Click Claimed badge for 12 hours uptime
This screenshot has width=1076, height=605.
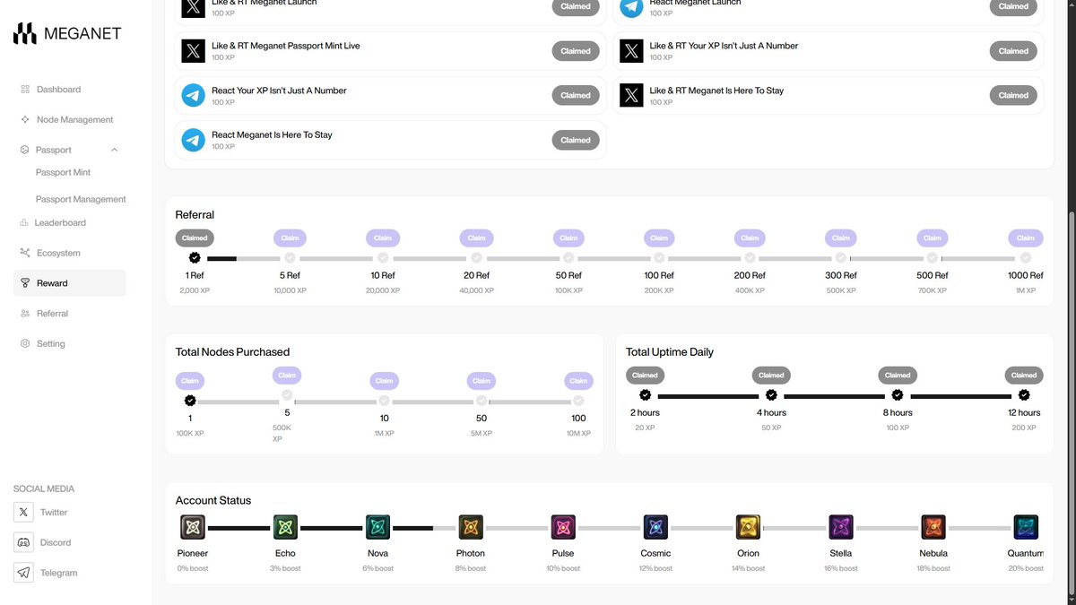(x=1024, y=376)
